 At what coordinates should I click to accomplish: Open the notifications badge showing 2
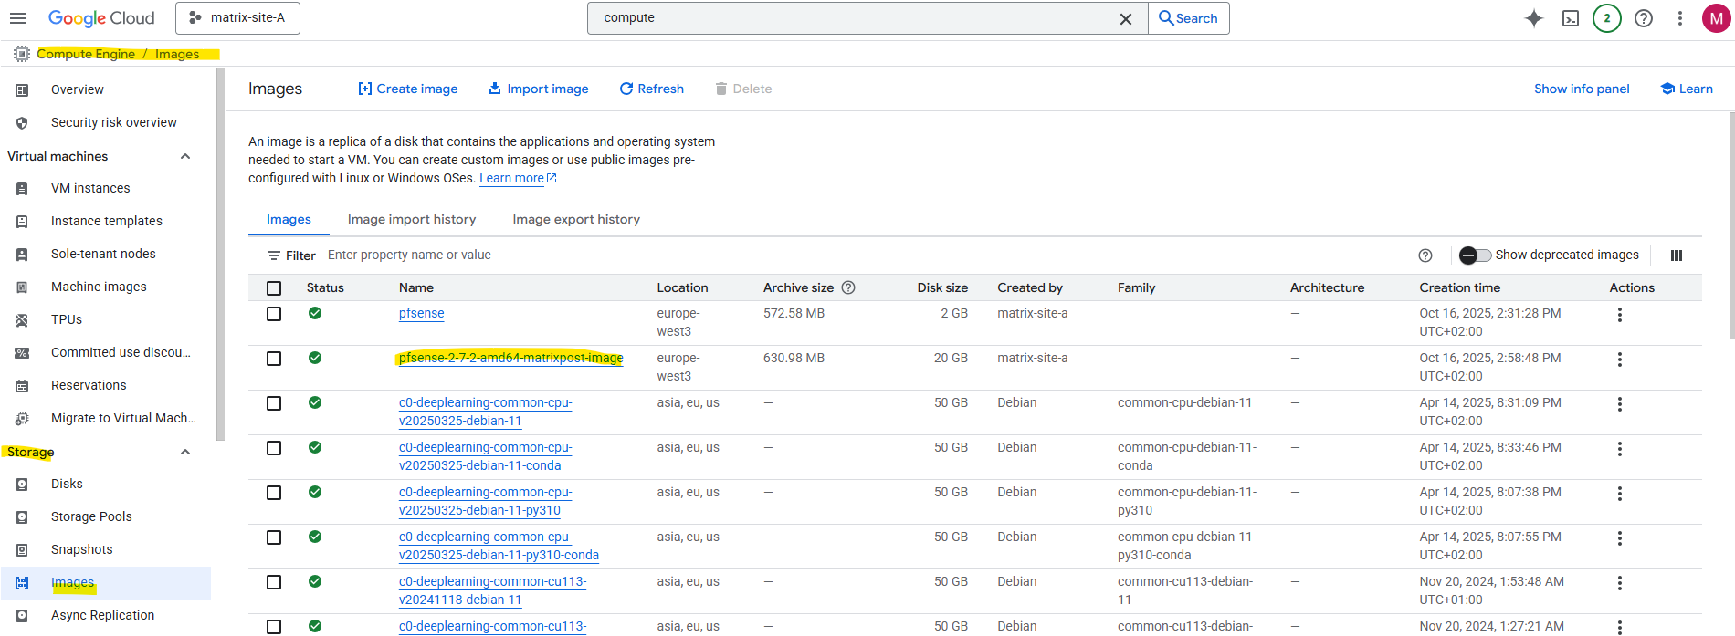pyautogui.click(x=1607, y=18)
